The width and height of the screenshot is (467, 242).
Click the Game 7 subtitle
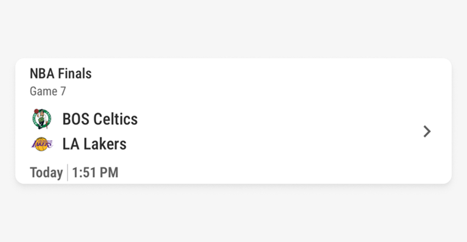click(x=48, y=91)
